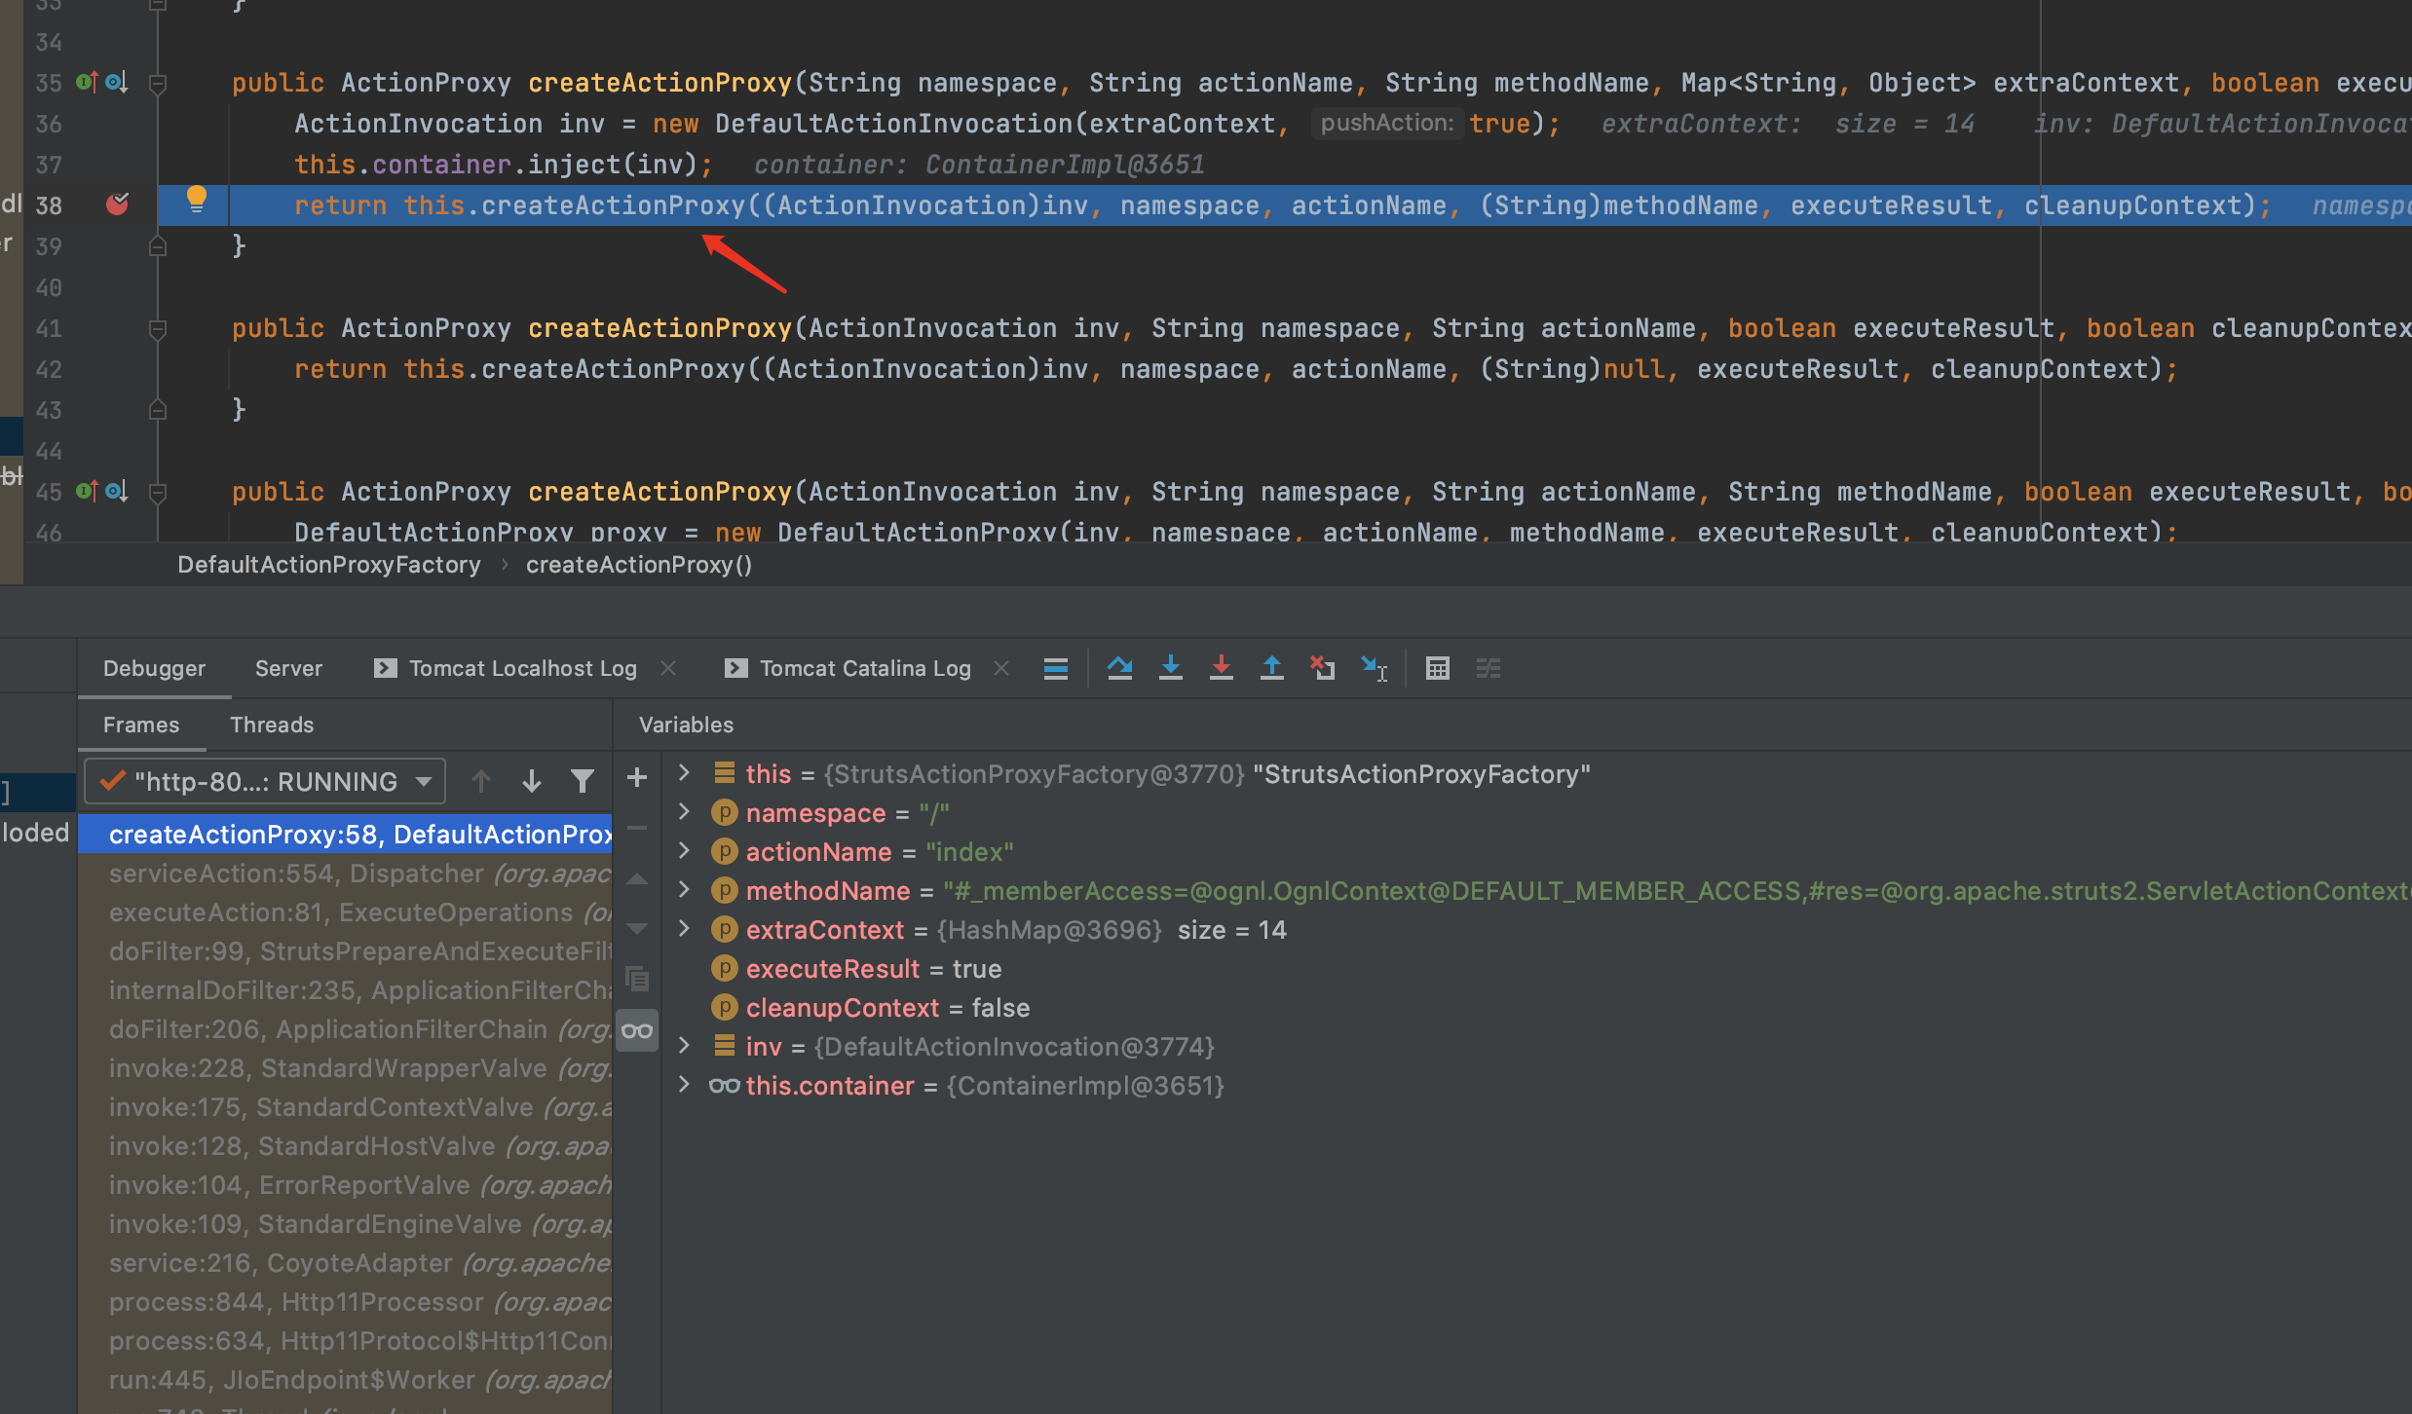This screenshot has height=1414, width=2412.
Task: Click createActionProxy() in the breadcrumb
Action: 639,565
